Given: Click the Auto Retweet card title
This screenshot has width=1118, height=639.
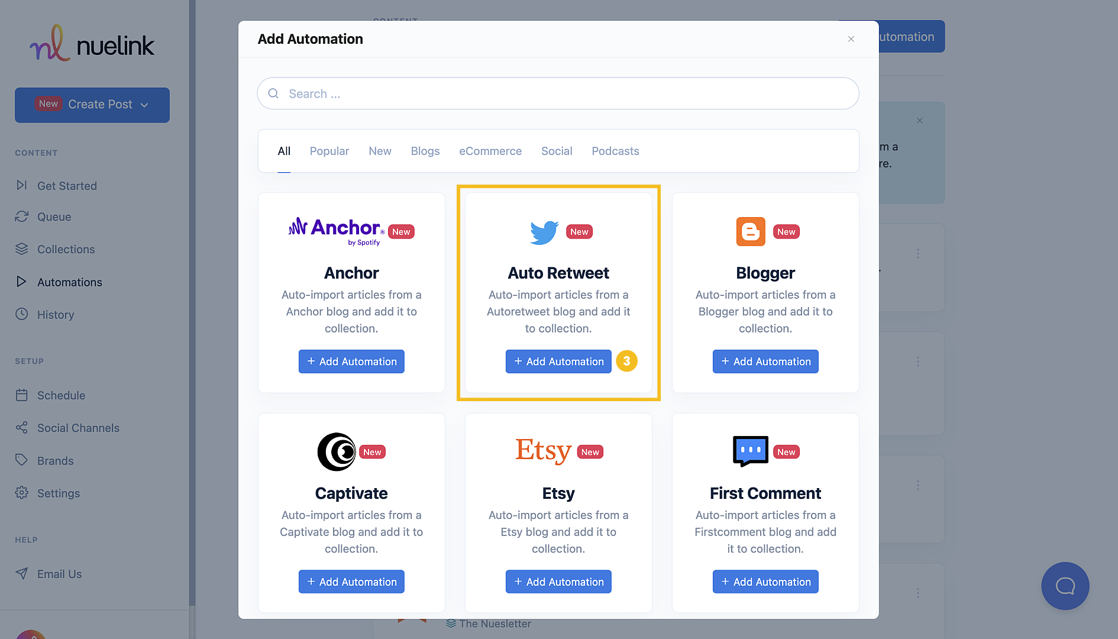Looking at the screenshot, I should [558, 273].
